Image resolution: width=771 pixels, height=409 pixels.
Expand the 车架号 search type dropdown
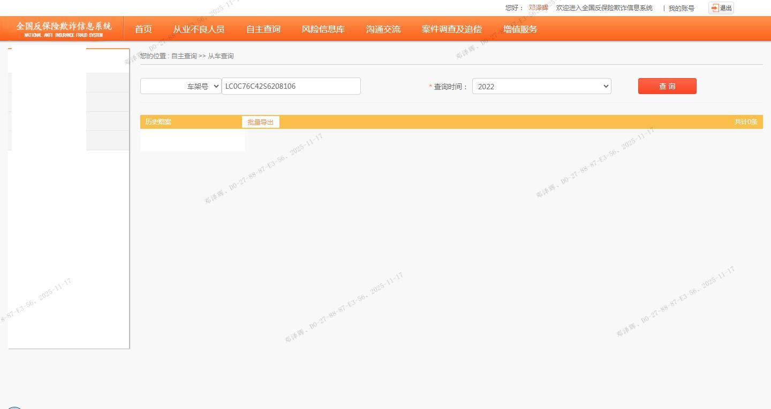(x=181, y=86)
